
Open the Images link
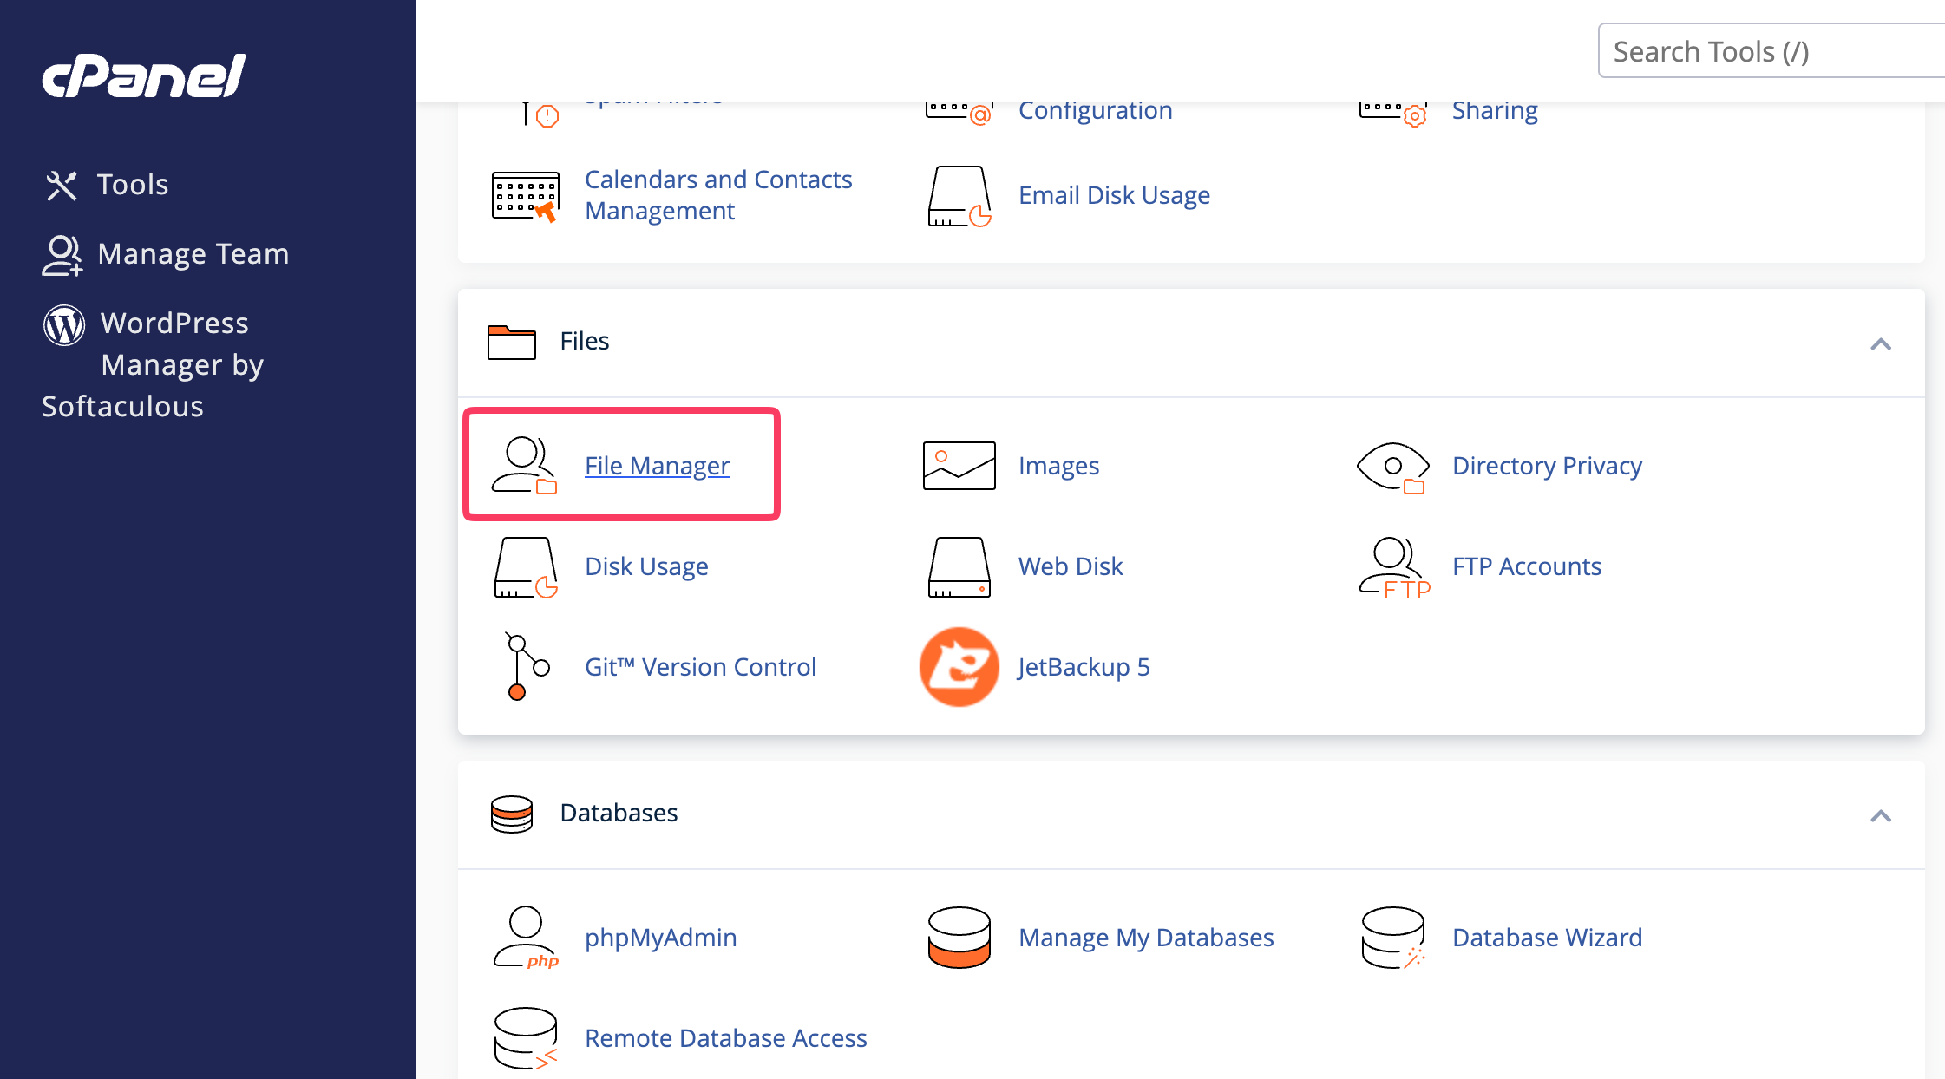(x=1059, y=466)
